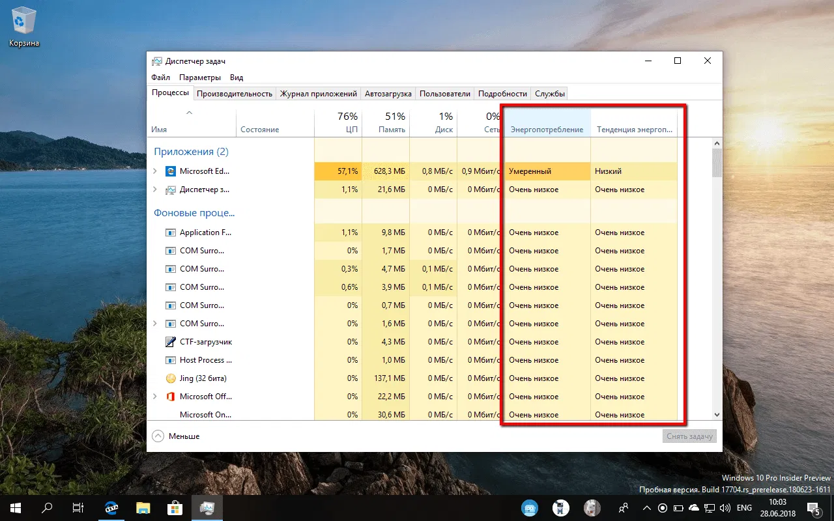This screenshot has height=521, width=834.
Task: Click the volume speaker tray icon
Action: (x=725, y=508)
